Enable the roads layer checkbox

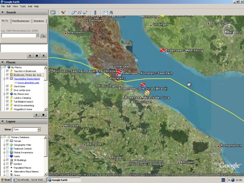pos(7,156)
